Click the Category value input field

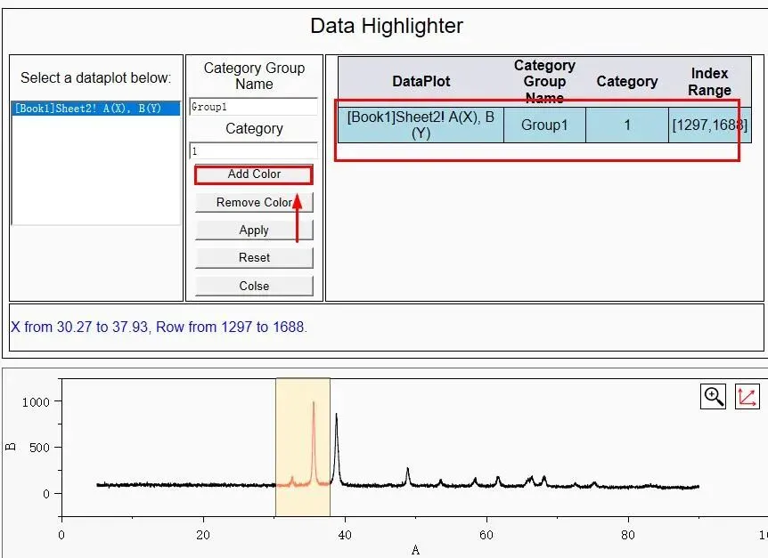click(x=253, y=150)
